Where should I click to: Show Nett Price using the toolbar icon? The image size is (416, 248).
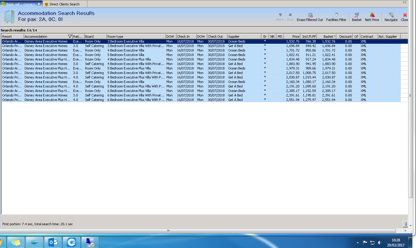click(372, 17)
